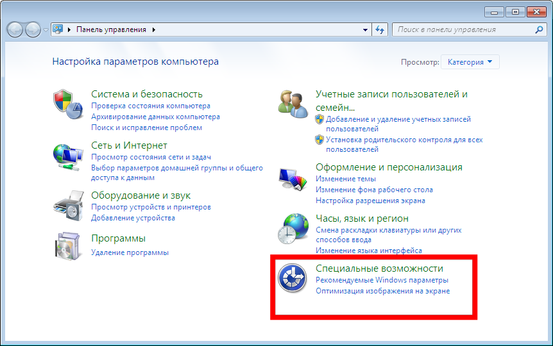The image size is (553, 346).
Task: Open Система и безопасность heading
Action: (x=147, y=94)
